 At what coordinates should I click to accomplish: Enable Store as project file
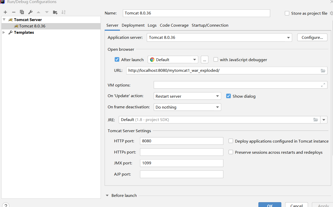(x=287, y=13)
